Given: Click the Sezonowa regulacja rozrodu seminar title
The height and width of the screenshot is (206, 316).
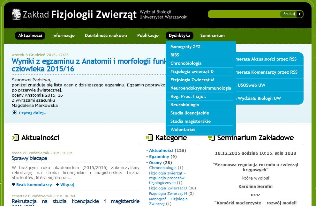Looking at the screenshot, I should pos(255,167).
